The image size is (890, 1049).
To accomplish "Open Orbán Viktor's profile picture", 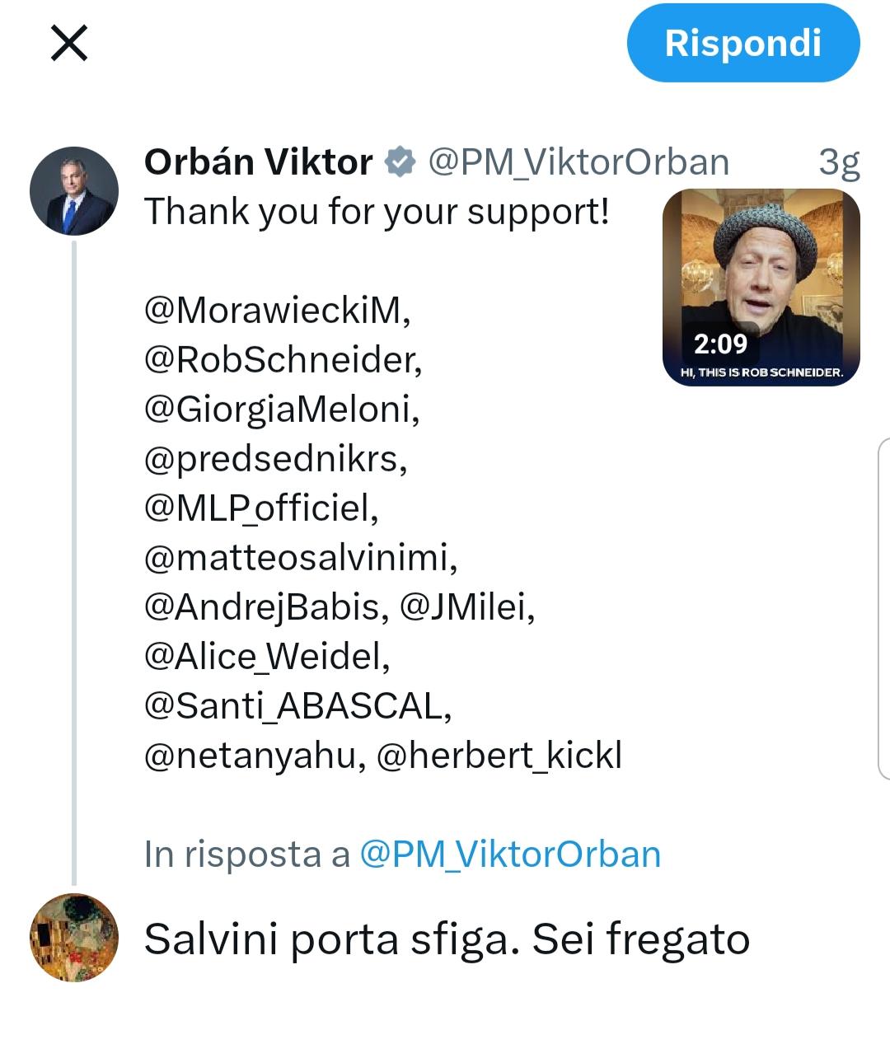I will click(74, 191).
